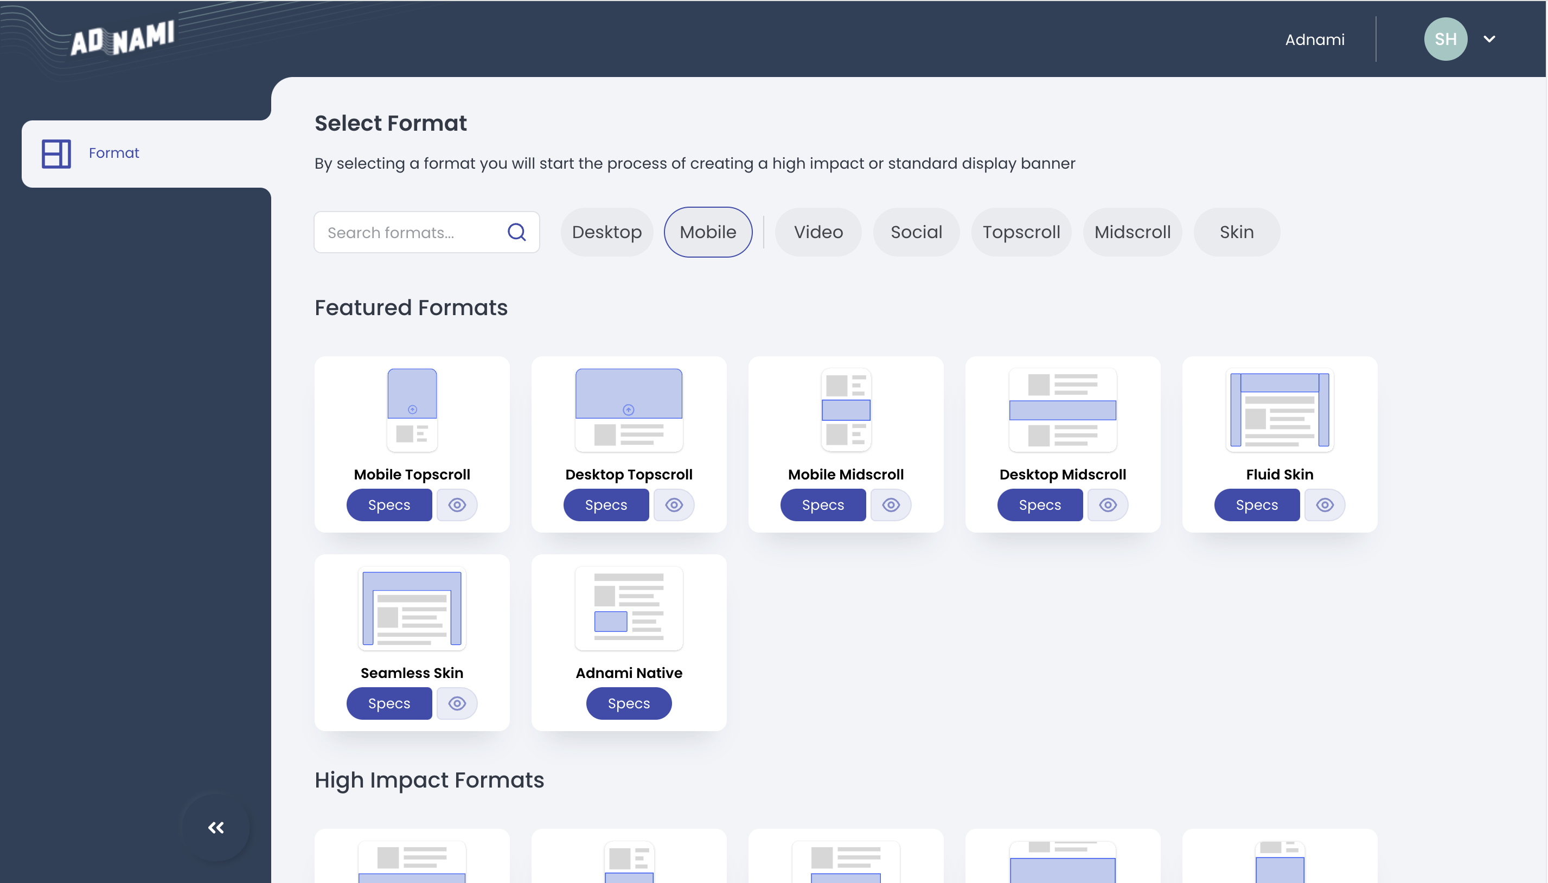Image resolution: width=1548 pixels, height=883 pixels.
Task: Open Specs for Adnami Native
Action: 628,703
